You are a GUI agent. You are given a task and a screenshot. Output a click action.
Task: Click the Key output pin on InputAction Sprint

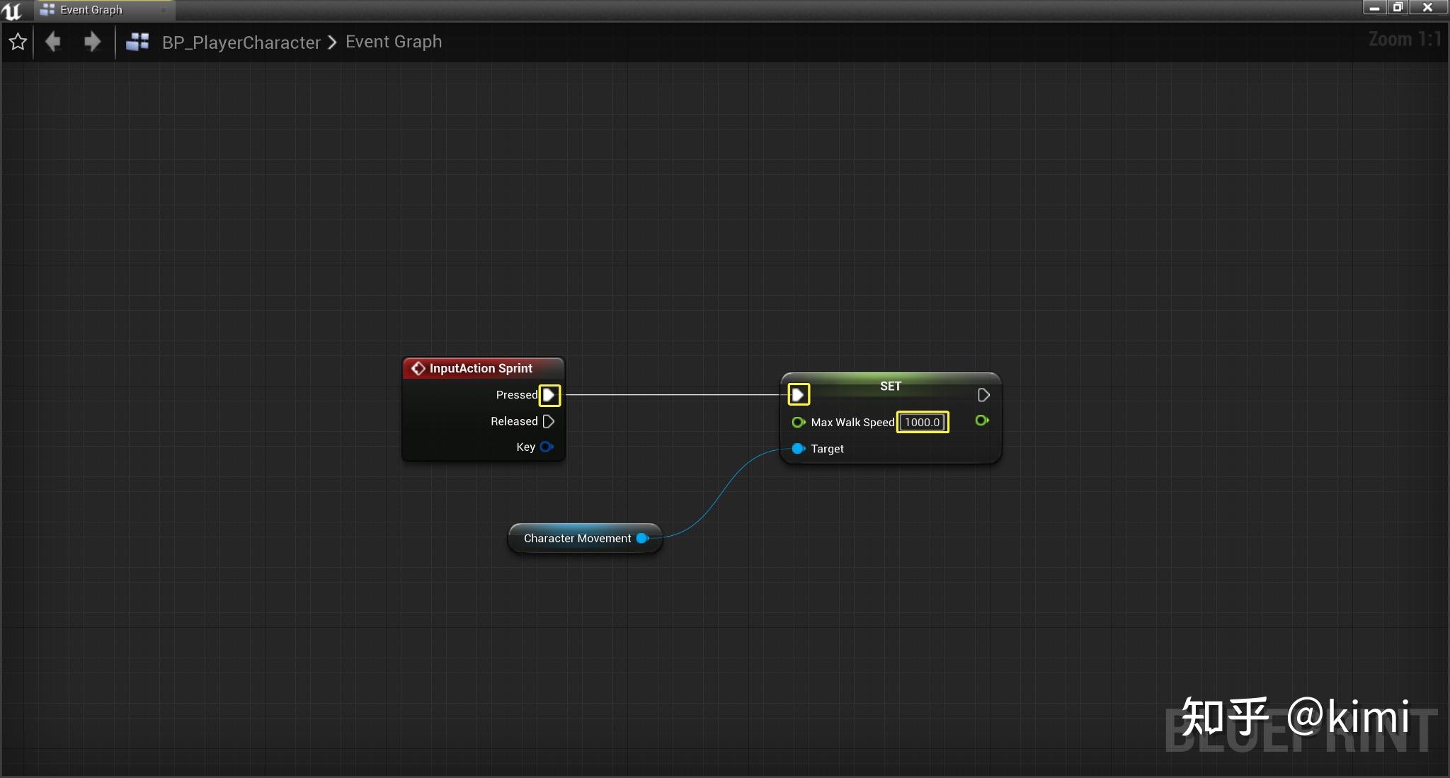pyautogui.click(x=545, y=447)
